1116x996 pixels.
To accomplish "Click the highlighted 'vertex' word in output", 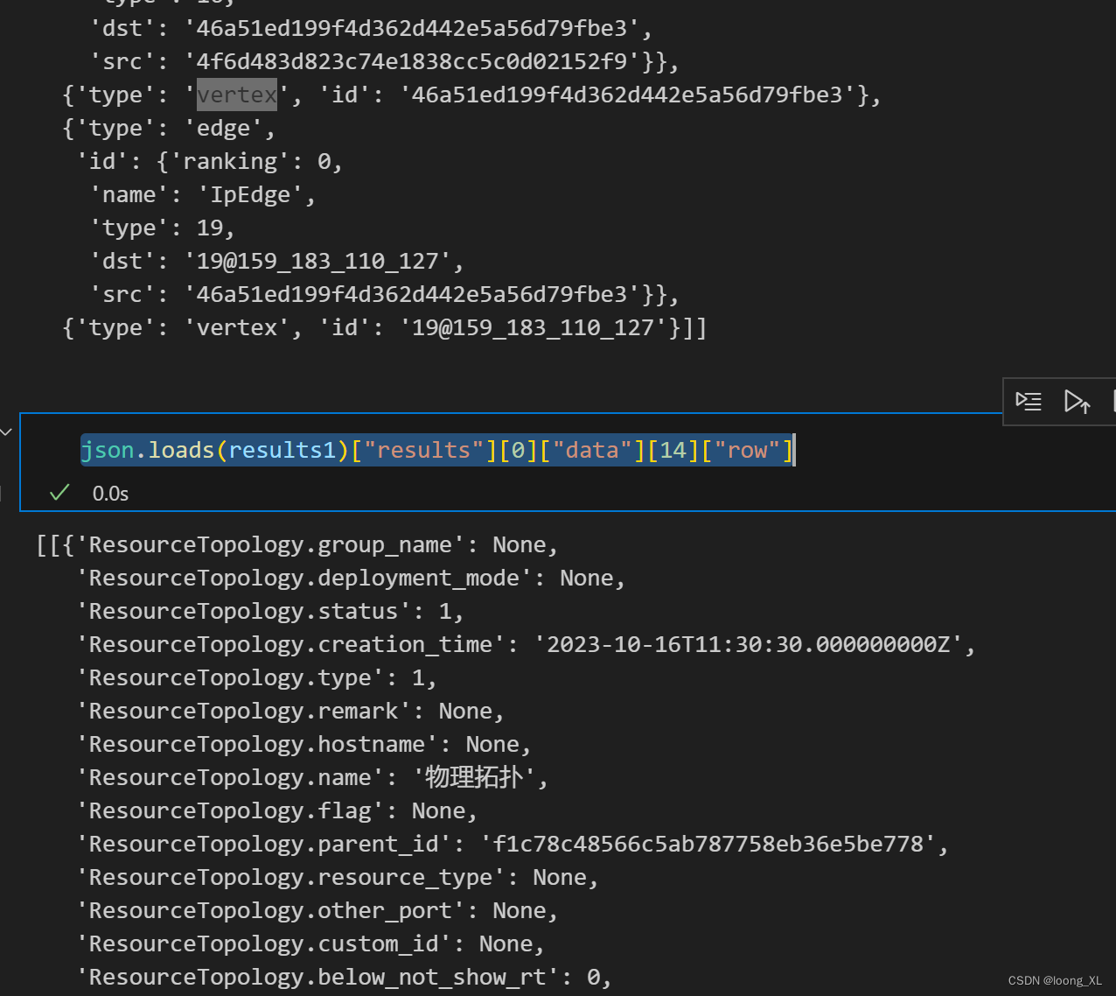I will pyautogui.click(x=236, y=95).
